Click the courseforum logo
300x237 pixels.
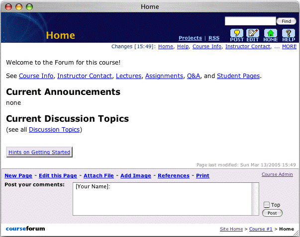(25, 229)
